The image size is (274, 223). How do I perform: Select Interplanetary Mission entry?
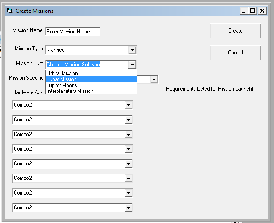91,91
